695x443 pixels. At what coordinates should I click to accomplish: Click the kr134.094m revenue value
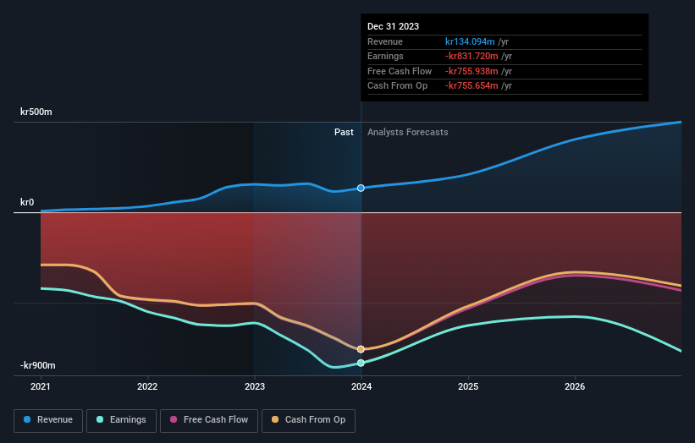click(470, 41)
